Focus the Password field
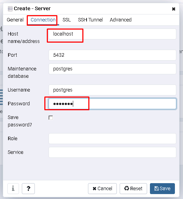The width and height of the screenshot is (183, 199). point(112,104)
